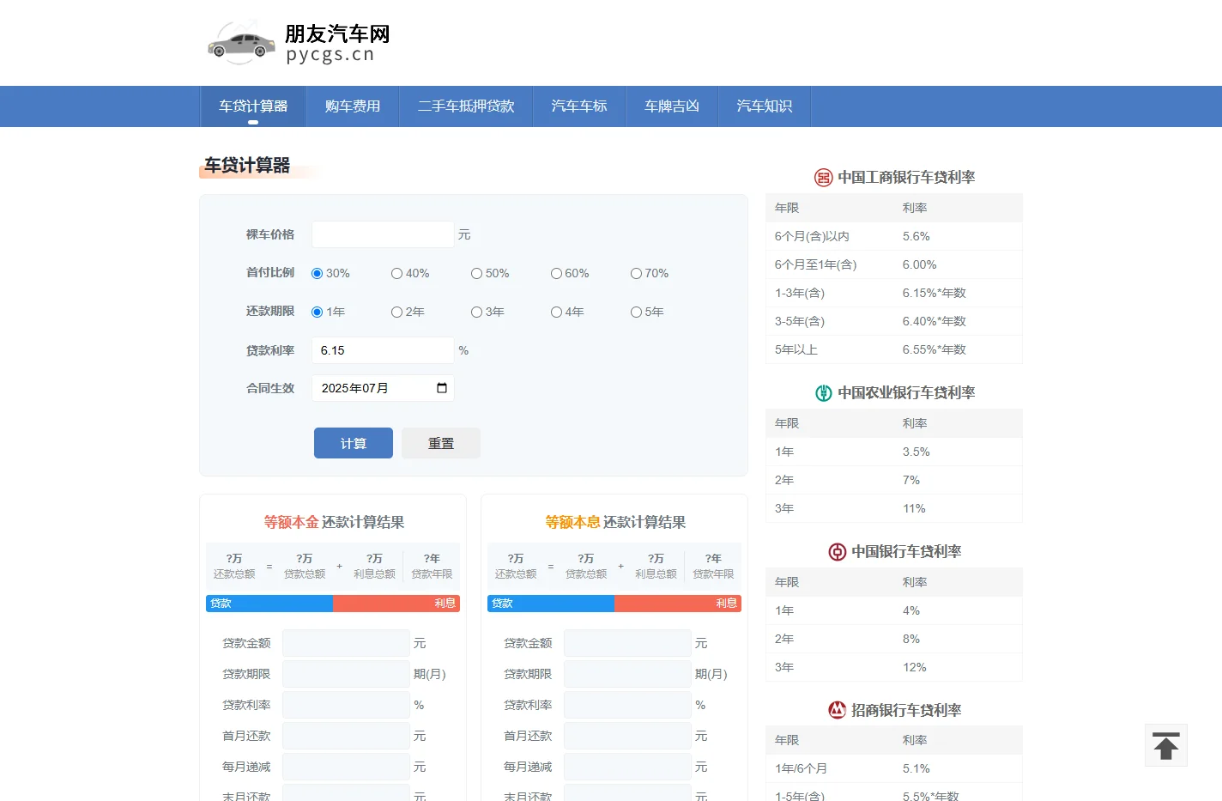Open the 汽车车标 nav tab
Screen dimensions: 1222x801
pyautogui.click(x=579, y=106)
